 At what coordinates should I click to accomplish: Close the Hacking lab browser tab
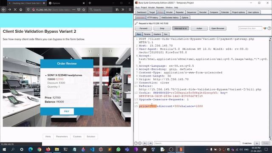[44, 3]
